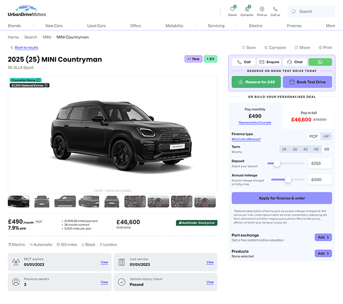Click the Last service checklist icon
The image size is (343, 304).
pos(121,262)
